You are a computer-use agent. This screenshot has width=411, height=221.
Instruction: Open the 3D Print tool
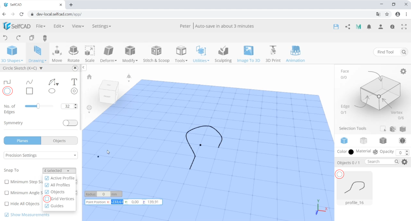coord(273,54)
